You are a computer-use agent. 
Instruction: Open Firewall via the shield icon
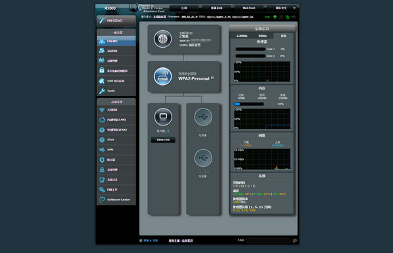pos(102,160)
